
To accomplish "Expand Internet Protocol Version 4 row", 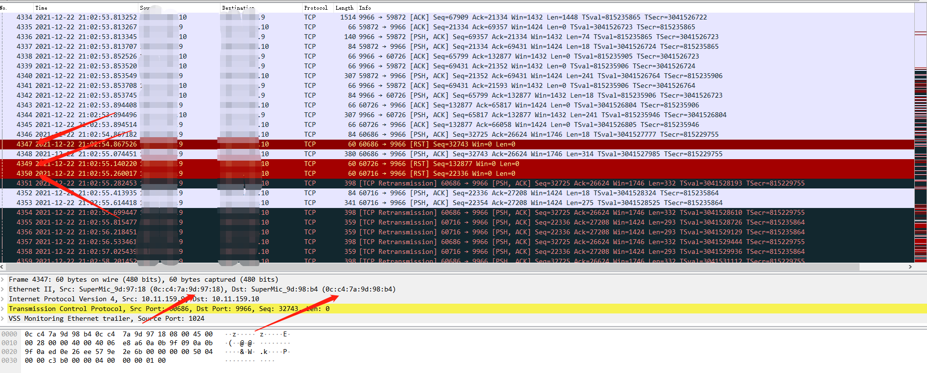I will point(3,299).
